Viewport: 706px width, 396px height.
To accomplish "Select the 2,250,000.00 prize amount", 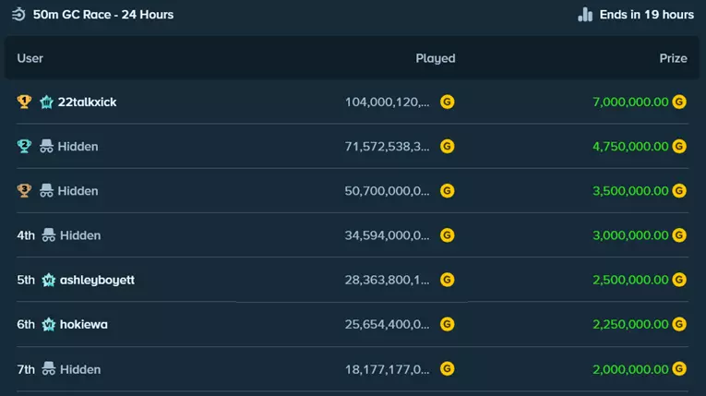I will 630,324.
